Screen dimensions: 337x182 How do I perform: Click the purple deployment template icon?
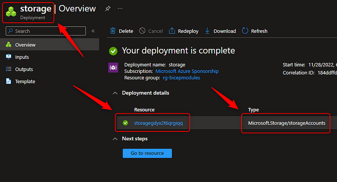113,67
